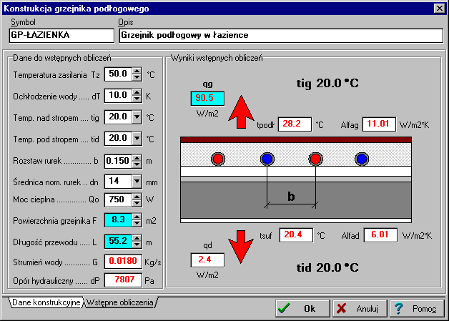Click the rightmost blue pipe circle
This screenshot has width=449, height=321.
point(362,158)
